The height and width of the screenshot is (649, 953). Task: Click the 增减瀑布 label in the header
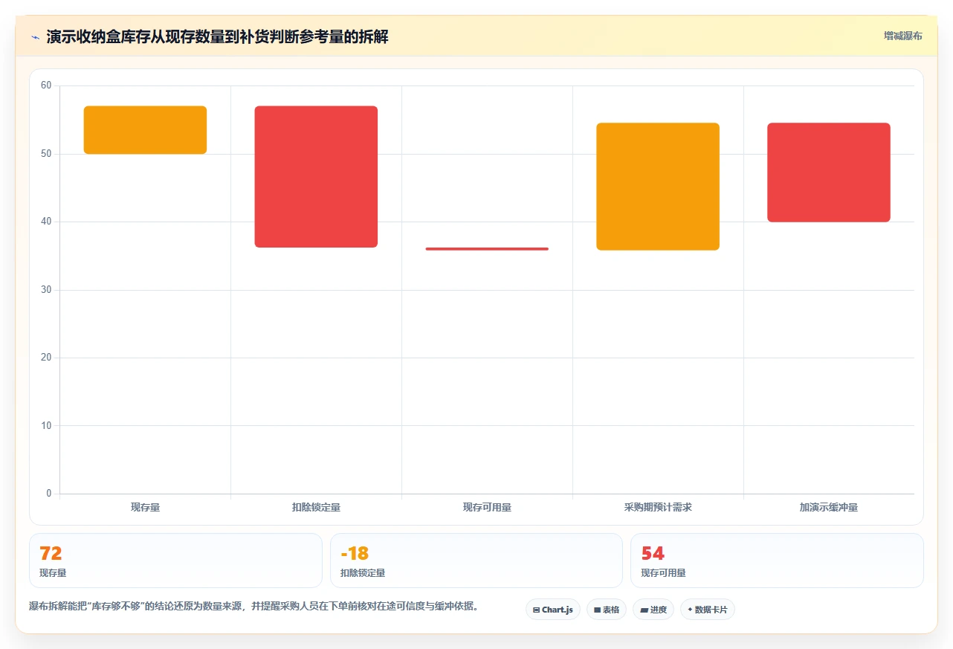coord(902,36)
